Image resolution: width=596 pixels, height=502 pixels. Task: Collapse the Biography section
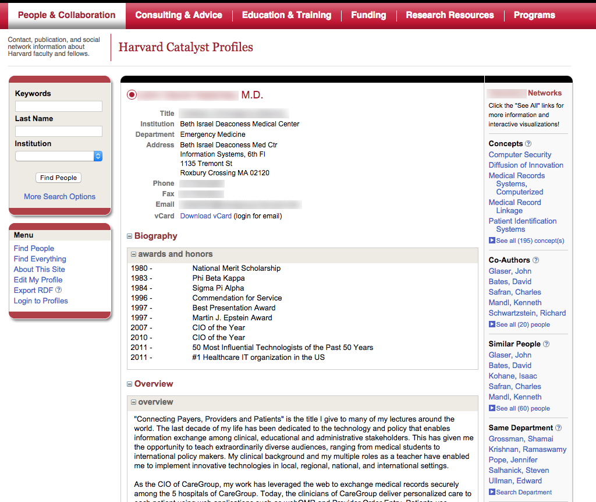(x=130, y=236)
